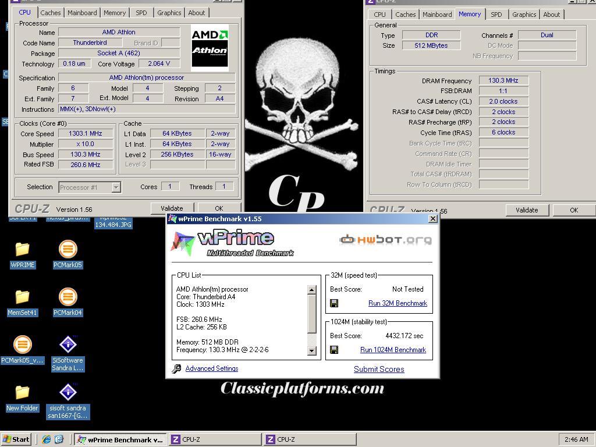Click the wPrime logo graphic

tap(232, 244)
